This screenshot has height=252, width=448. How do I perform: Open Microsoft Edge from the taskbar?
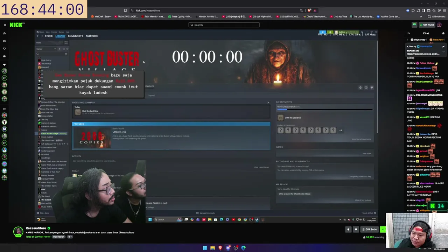click(x=244, y=248)
